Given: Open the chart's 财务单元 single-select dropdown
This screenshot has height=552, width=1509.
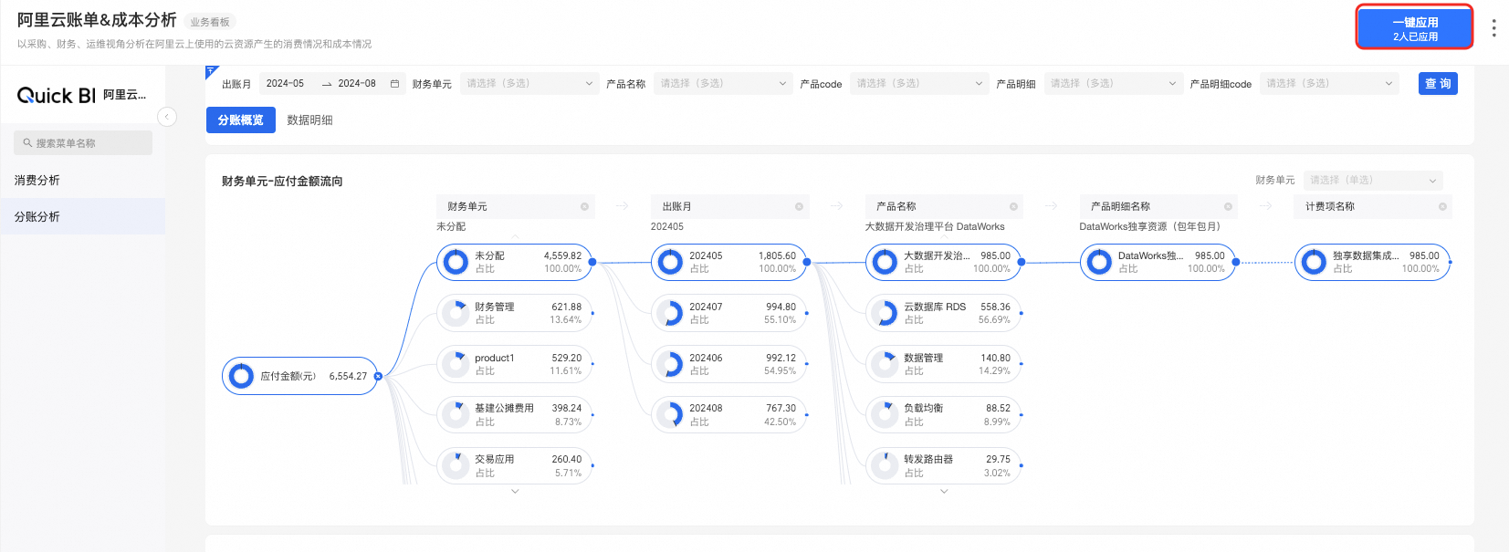Looking at the screenshot, I should [x=1373, y=180].
